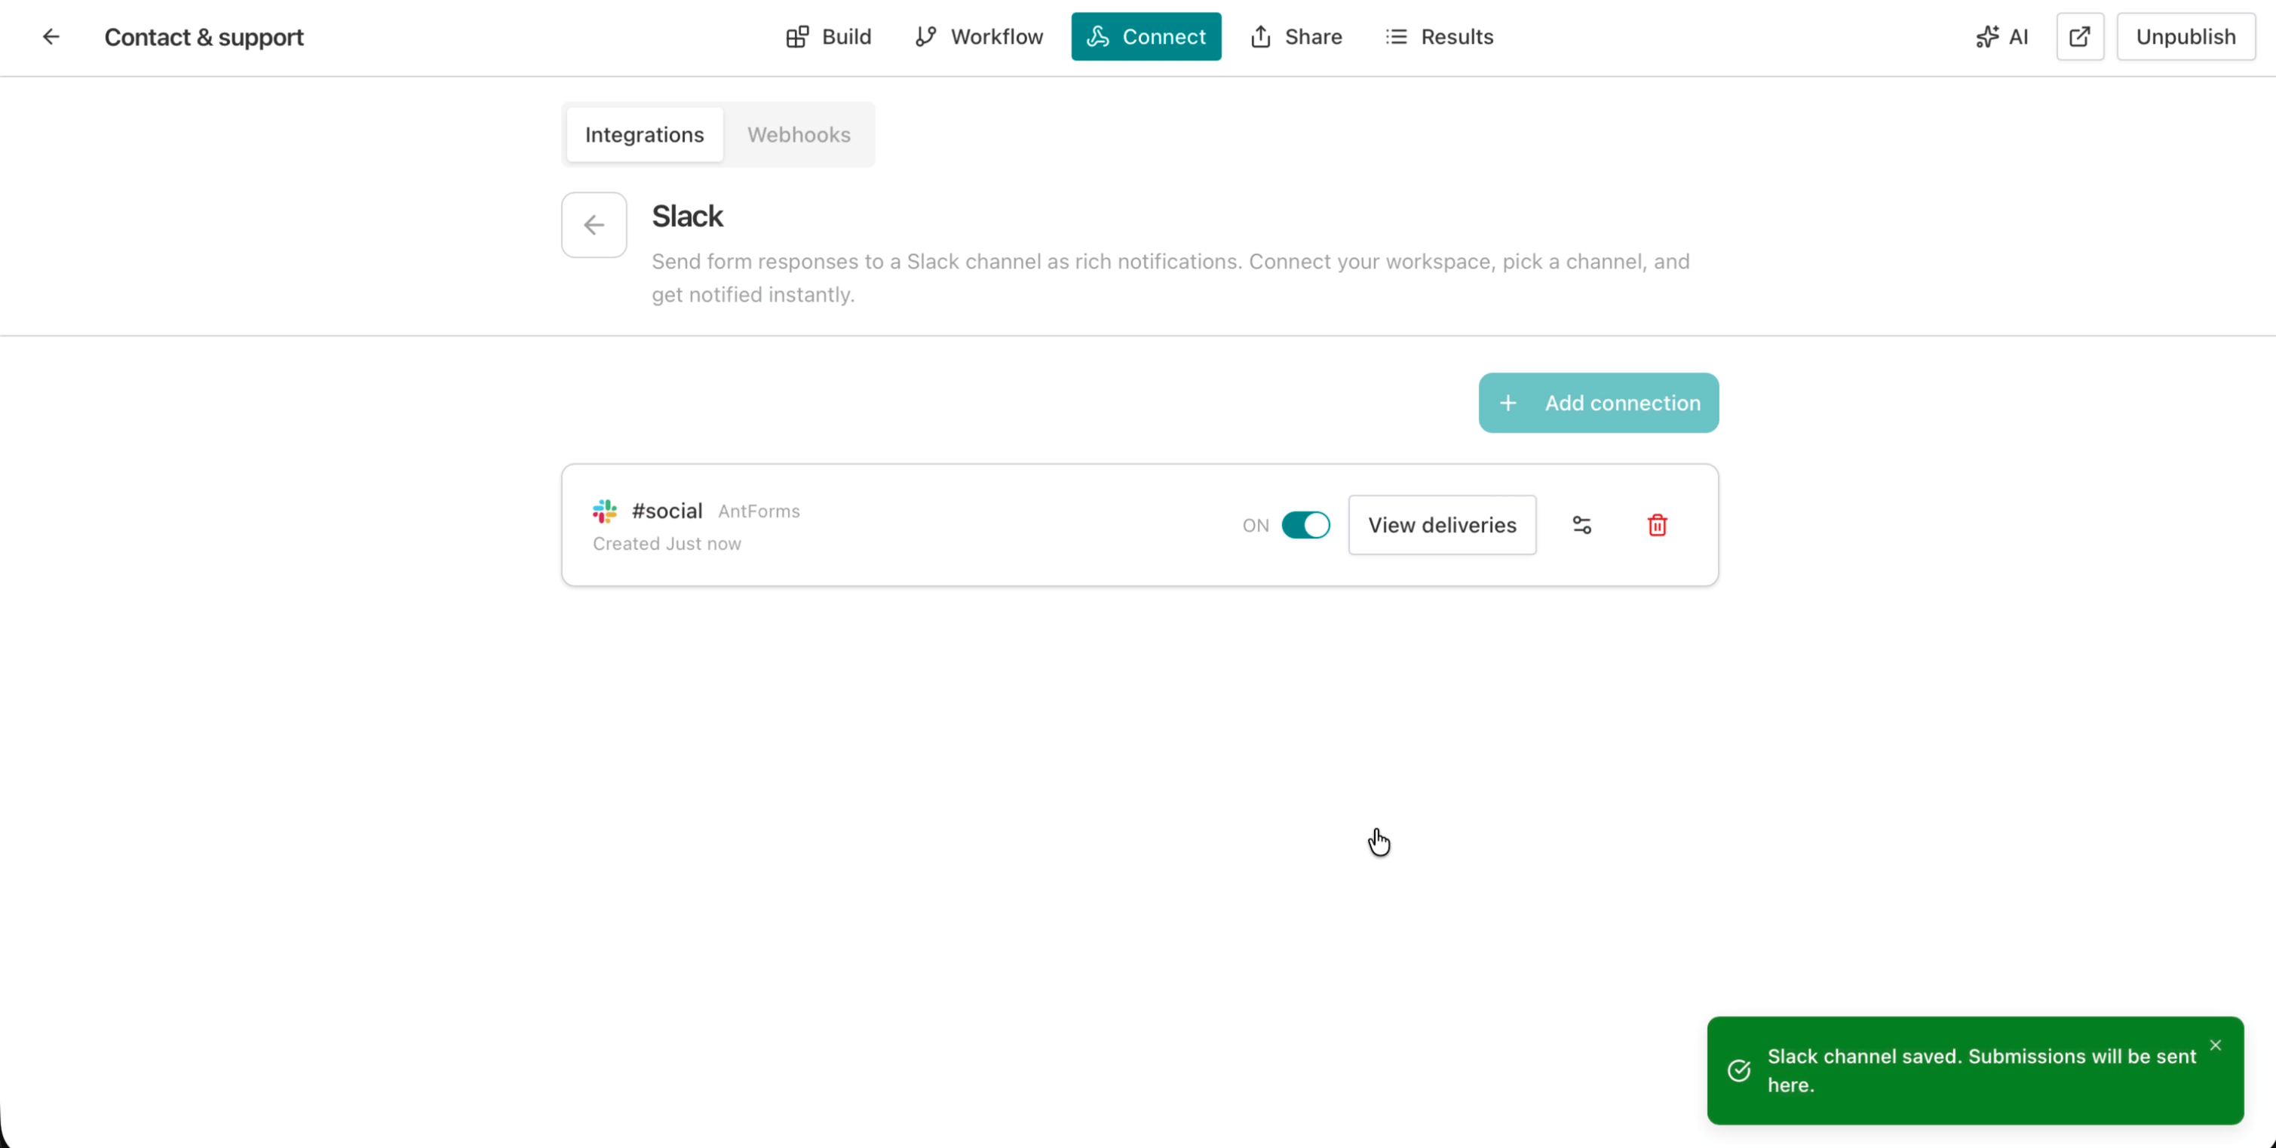Return to integrations list via Slack card arrow
This screenshot has height=1148, width=2276.
593,225
